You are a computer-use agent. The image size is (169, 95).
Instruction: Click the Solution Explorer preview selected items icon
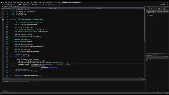(x=165, y=8)
